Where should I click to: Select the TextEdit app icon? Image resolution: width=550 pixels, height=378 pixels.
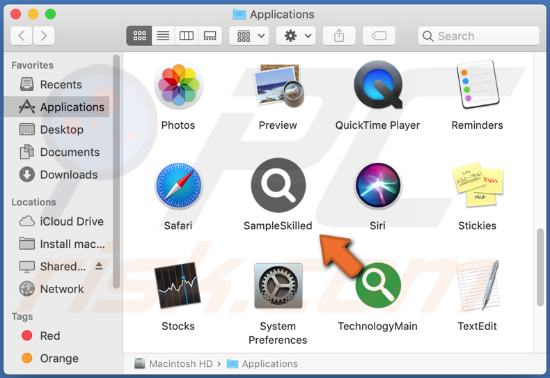point(478,285)
